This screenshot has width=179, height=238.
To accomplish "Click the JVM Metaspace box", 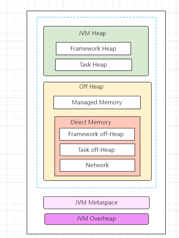I will [96, 203].
